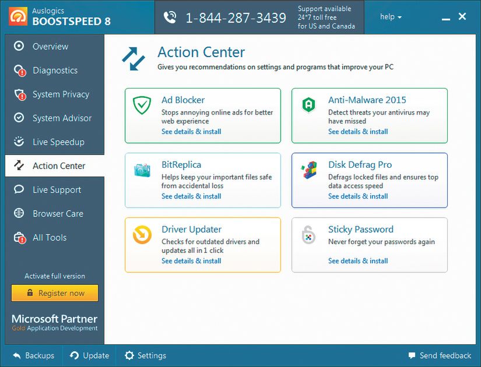Click the Microsoft Partner badge

coord(55,322)
